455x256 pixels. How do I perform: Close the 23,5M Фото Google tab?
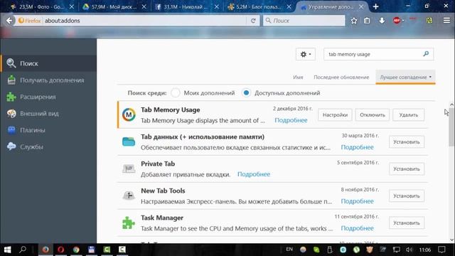pos(72,6)
